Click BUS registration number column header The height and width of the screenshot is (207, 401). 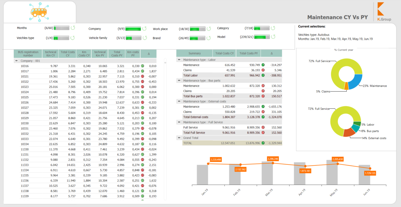click(x=28, y=54)
